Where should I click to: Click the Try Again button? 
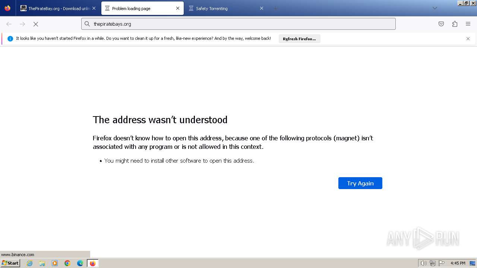click(360, 183)
